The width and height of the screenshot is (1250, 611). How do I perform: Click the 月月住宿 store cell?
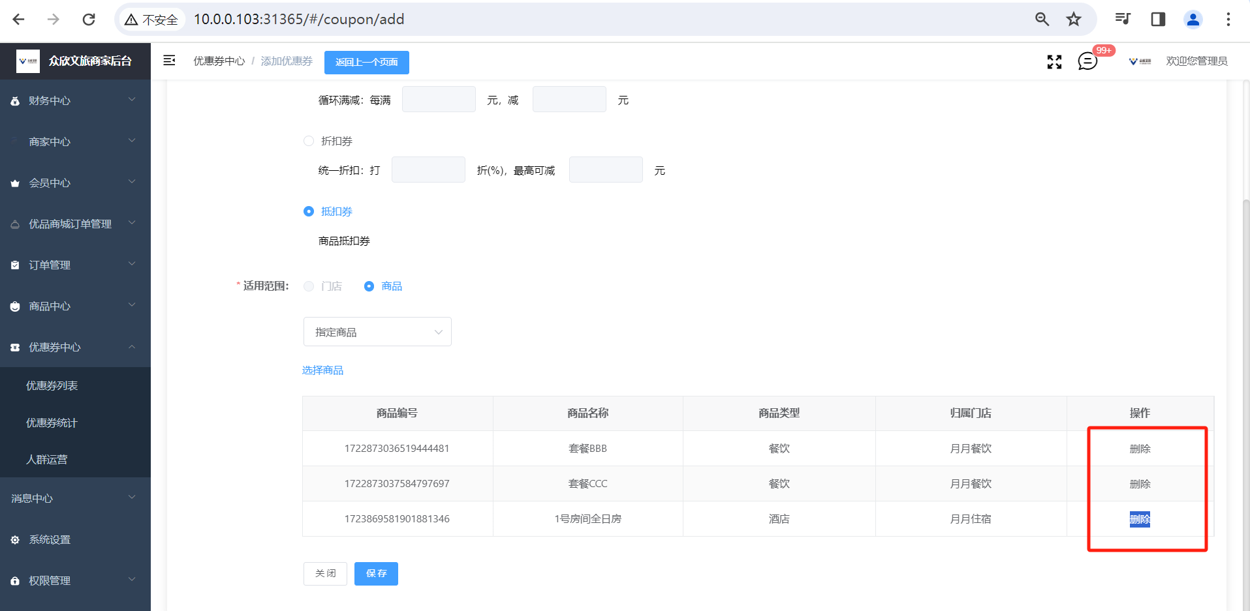click(x=971, y=519)
